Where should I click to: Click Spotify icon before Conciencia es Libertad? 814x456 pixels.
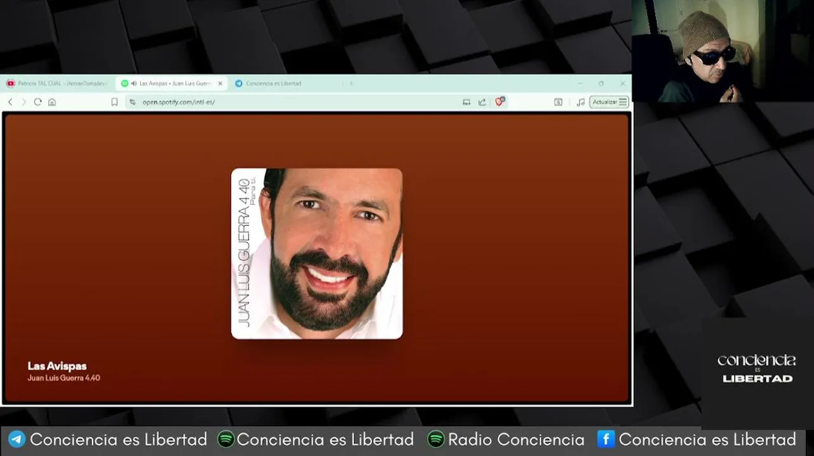(x=226, y=440)
